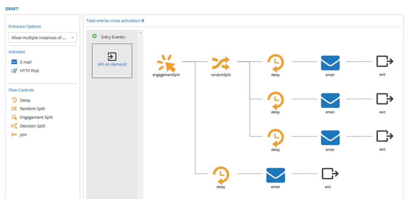Screen dimensions: 408x199
Task: Click the third row delay node
Action: click(275, 138)
